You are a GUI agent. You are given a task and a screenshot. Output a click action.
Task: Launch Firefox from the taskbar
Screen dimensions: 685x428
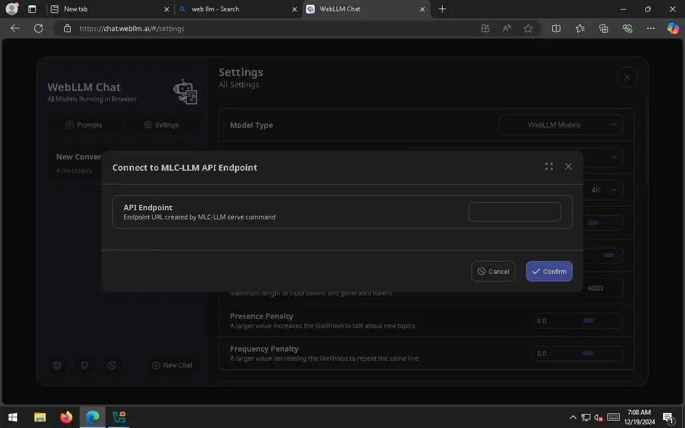[x=66, y=417]
